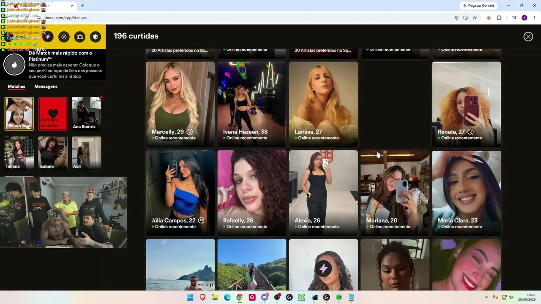Open match Isabele
The height and width of the screenshot is (304, 541).
53,153
